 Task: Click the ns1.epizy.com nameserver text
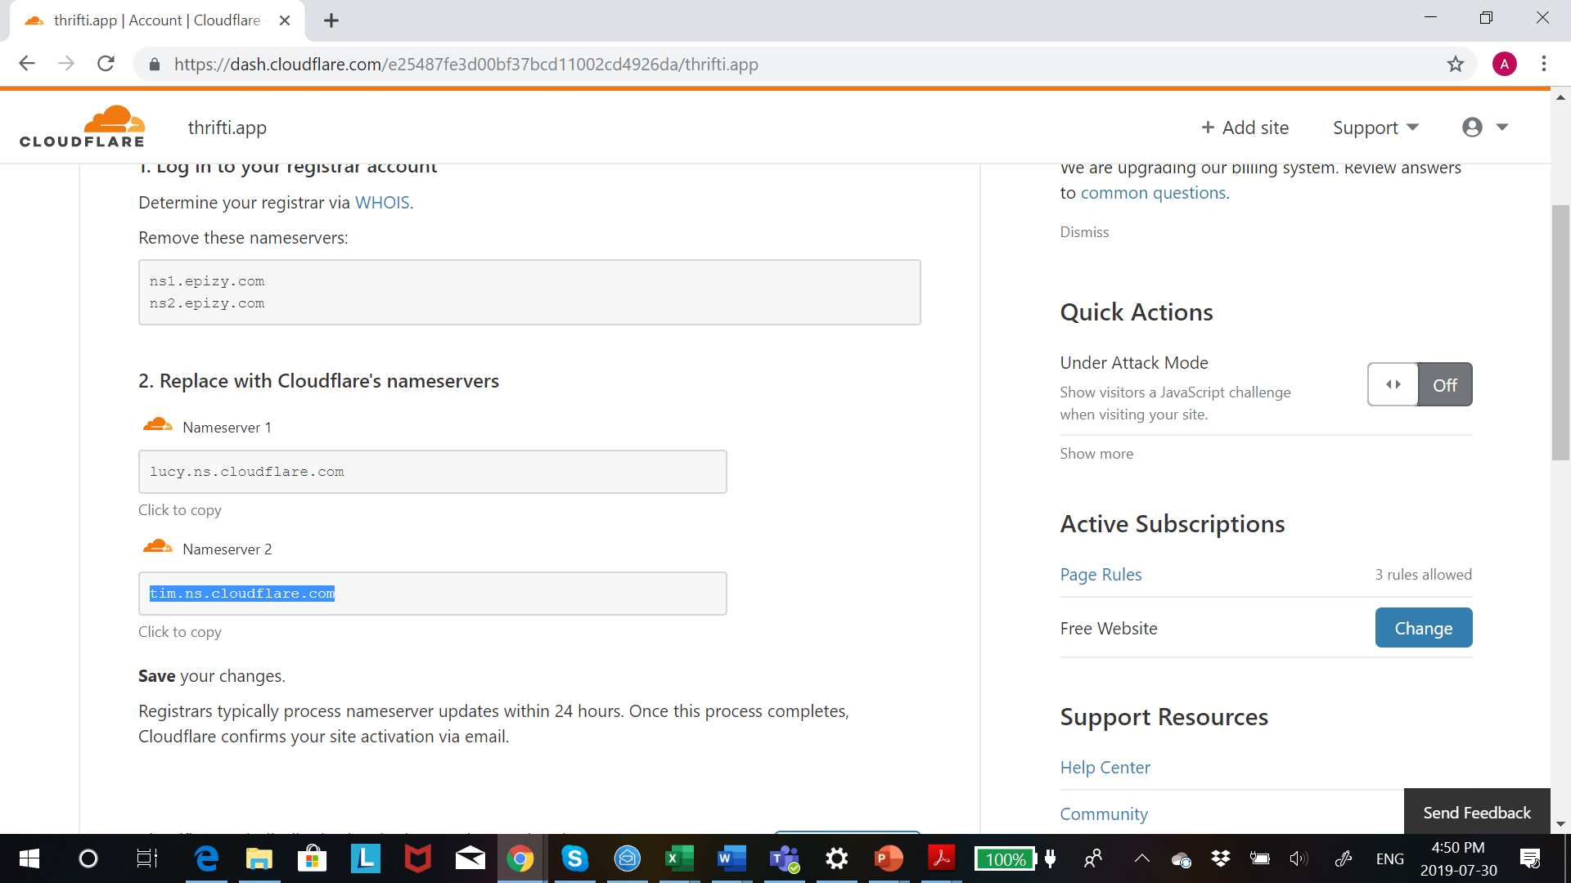tap(206, 281)
